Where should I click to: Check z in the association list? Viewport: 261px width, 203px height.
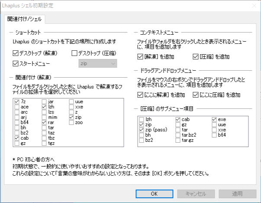click(71, 112)
